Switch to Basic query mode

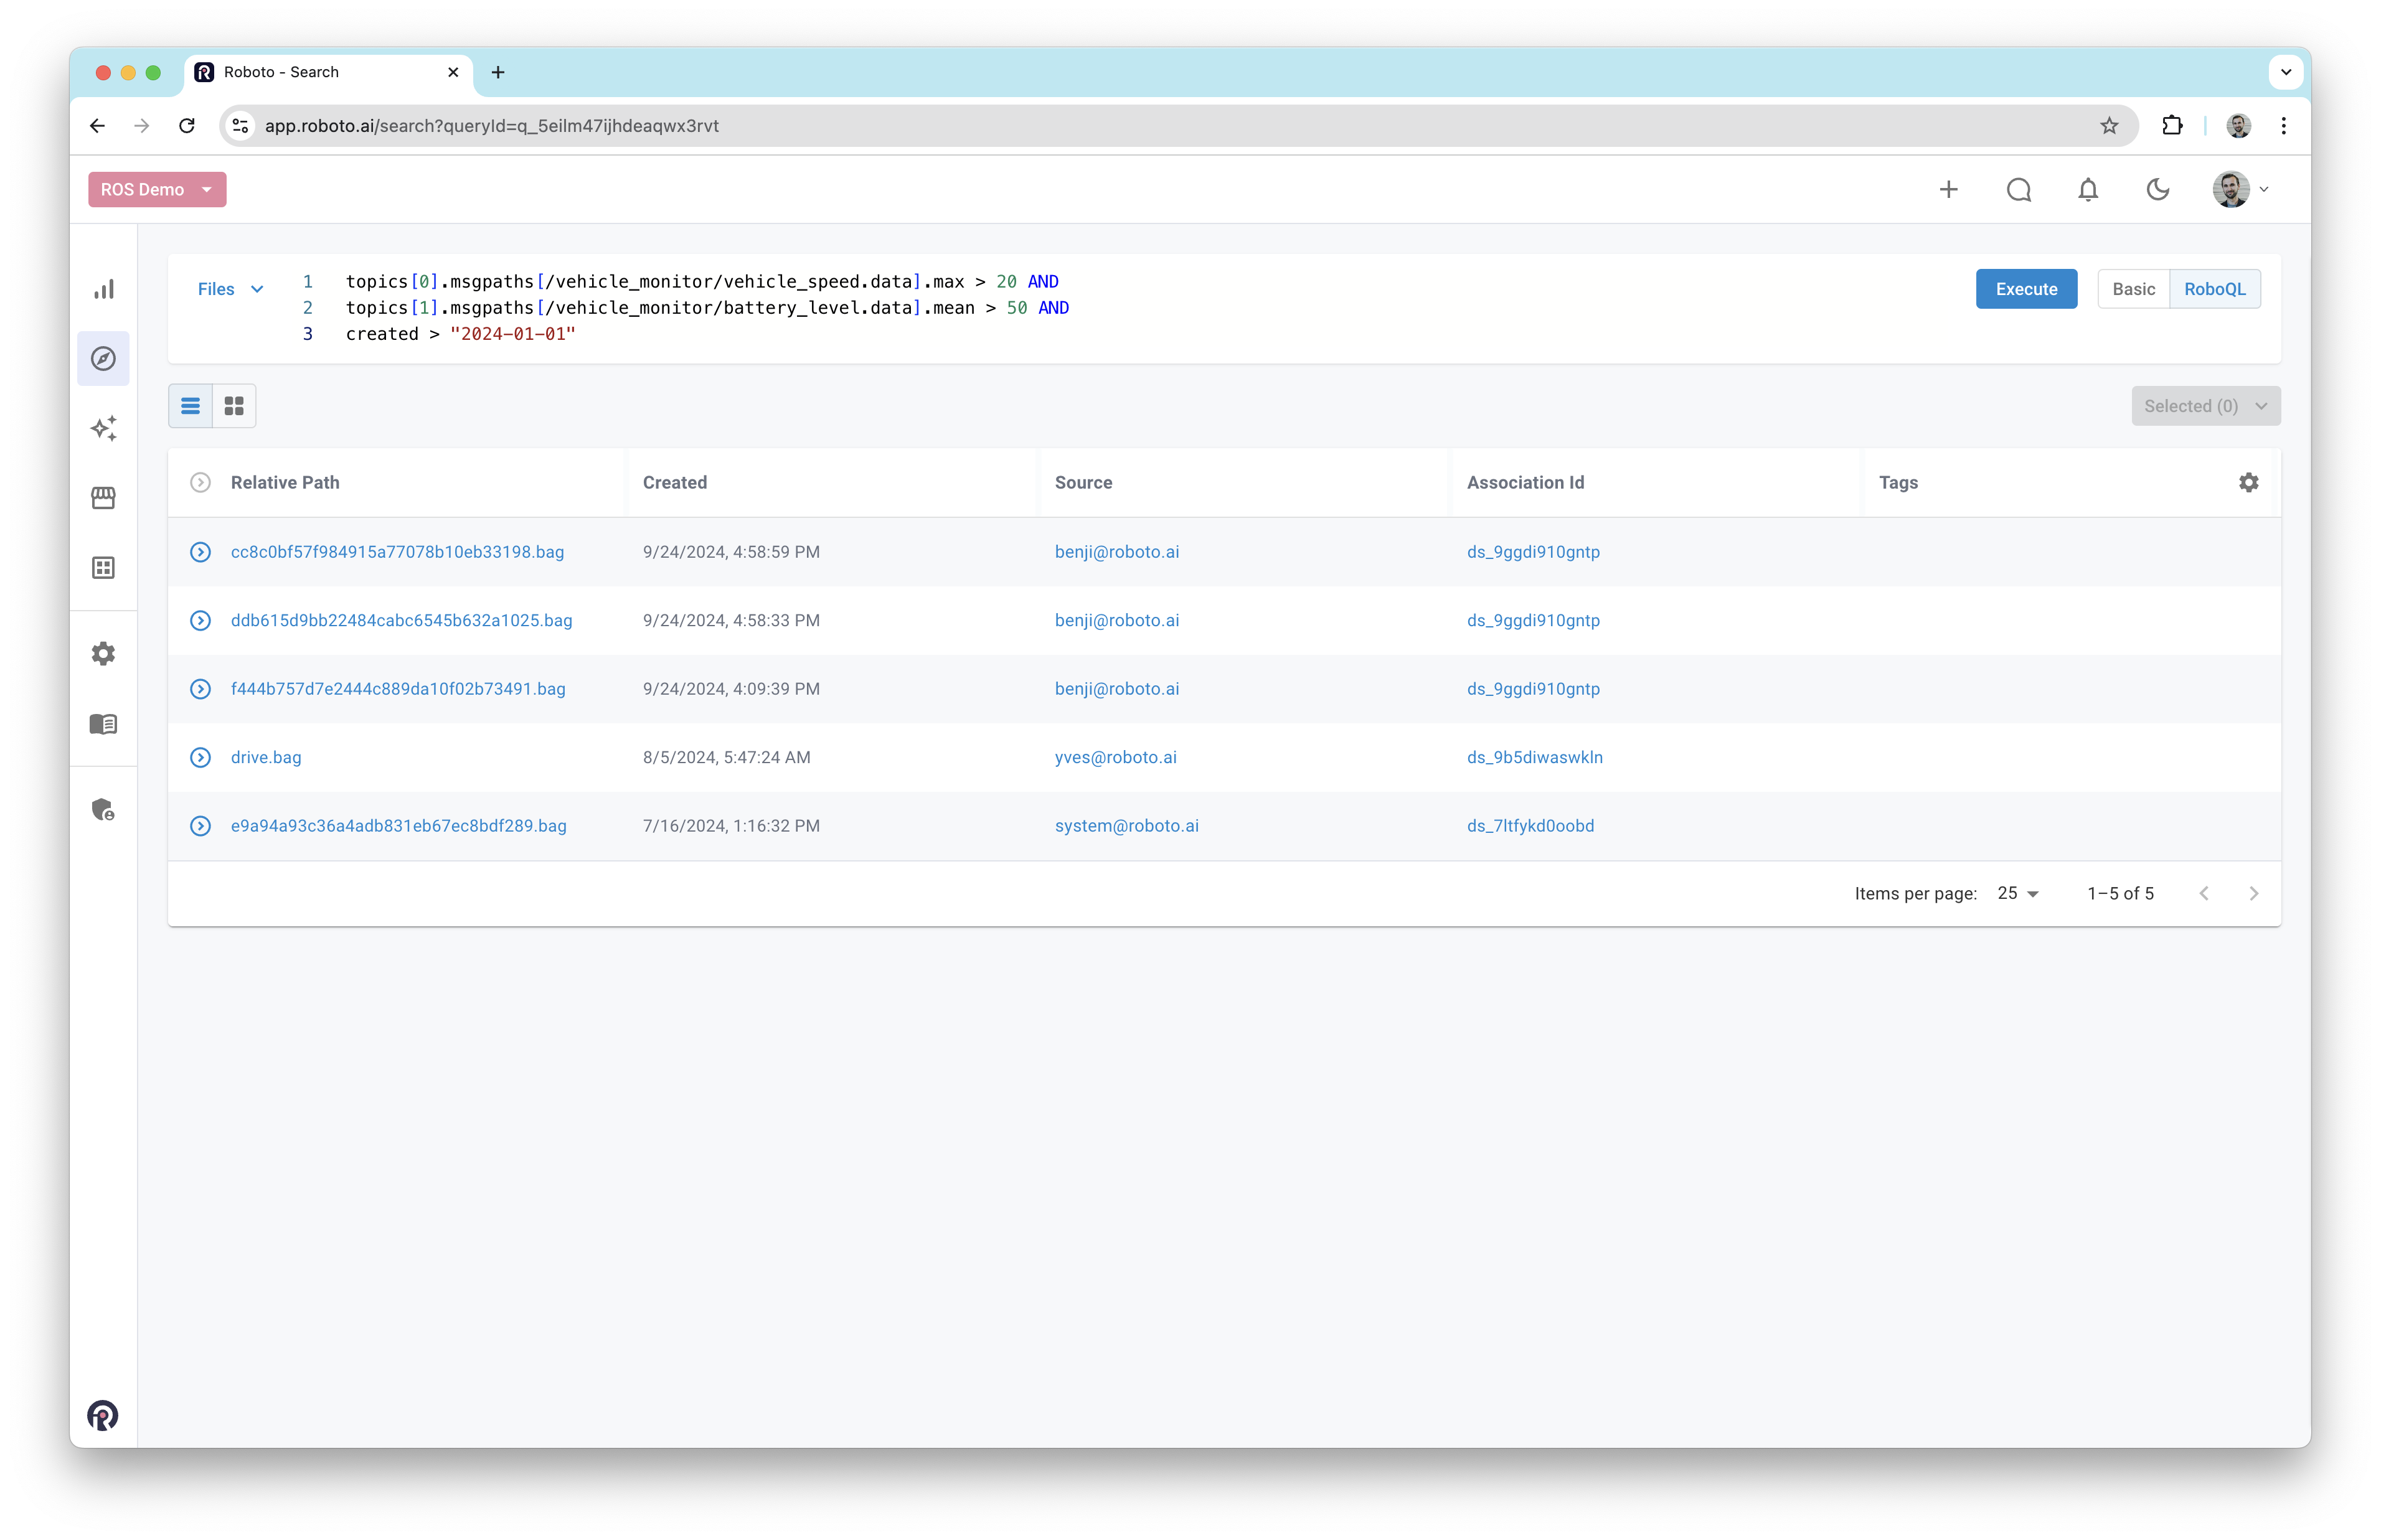coord(2132,289)
